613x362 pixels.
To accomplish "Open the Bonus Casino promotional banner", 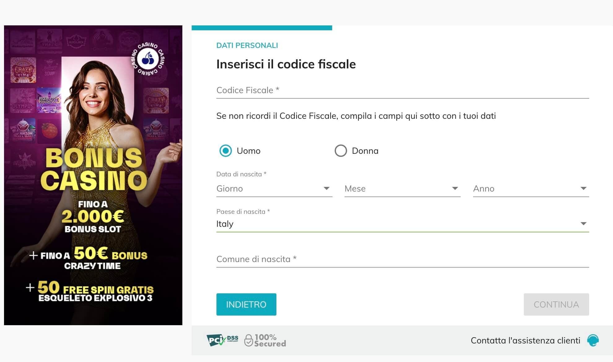I will (93, 175).
